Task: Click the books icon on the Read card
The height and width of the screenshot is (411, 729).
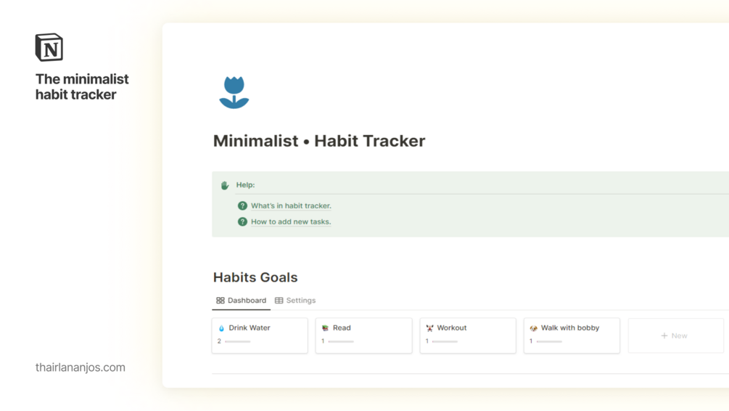Action: 325,328
